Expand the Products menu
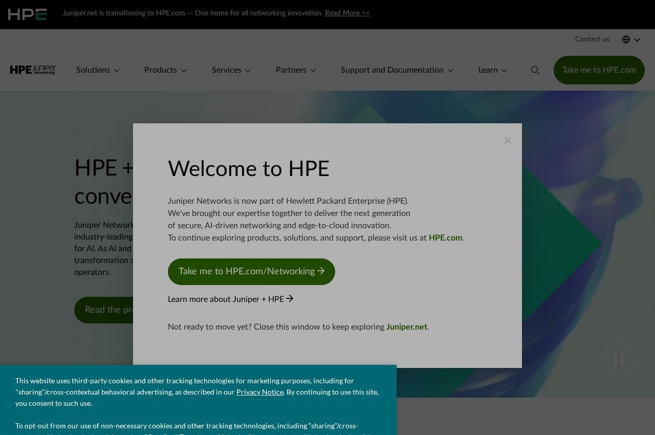 166,70
